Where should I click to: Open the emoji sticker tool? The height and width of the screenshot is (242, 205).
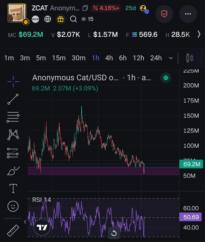tap(13, 206)
